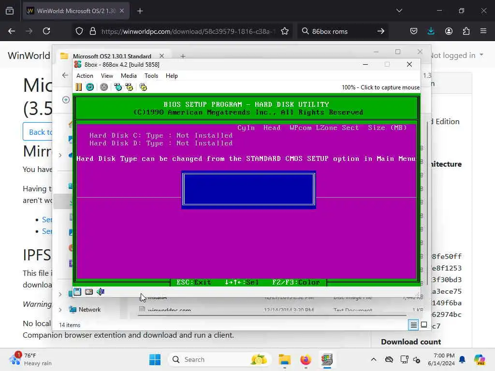Send Ctrl+Alt+Esc via the 86Box toolbar

[x=129, y=87]
